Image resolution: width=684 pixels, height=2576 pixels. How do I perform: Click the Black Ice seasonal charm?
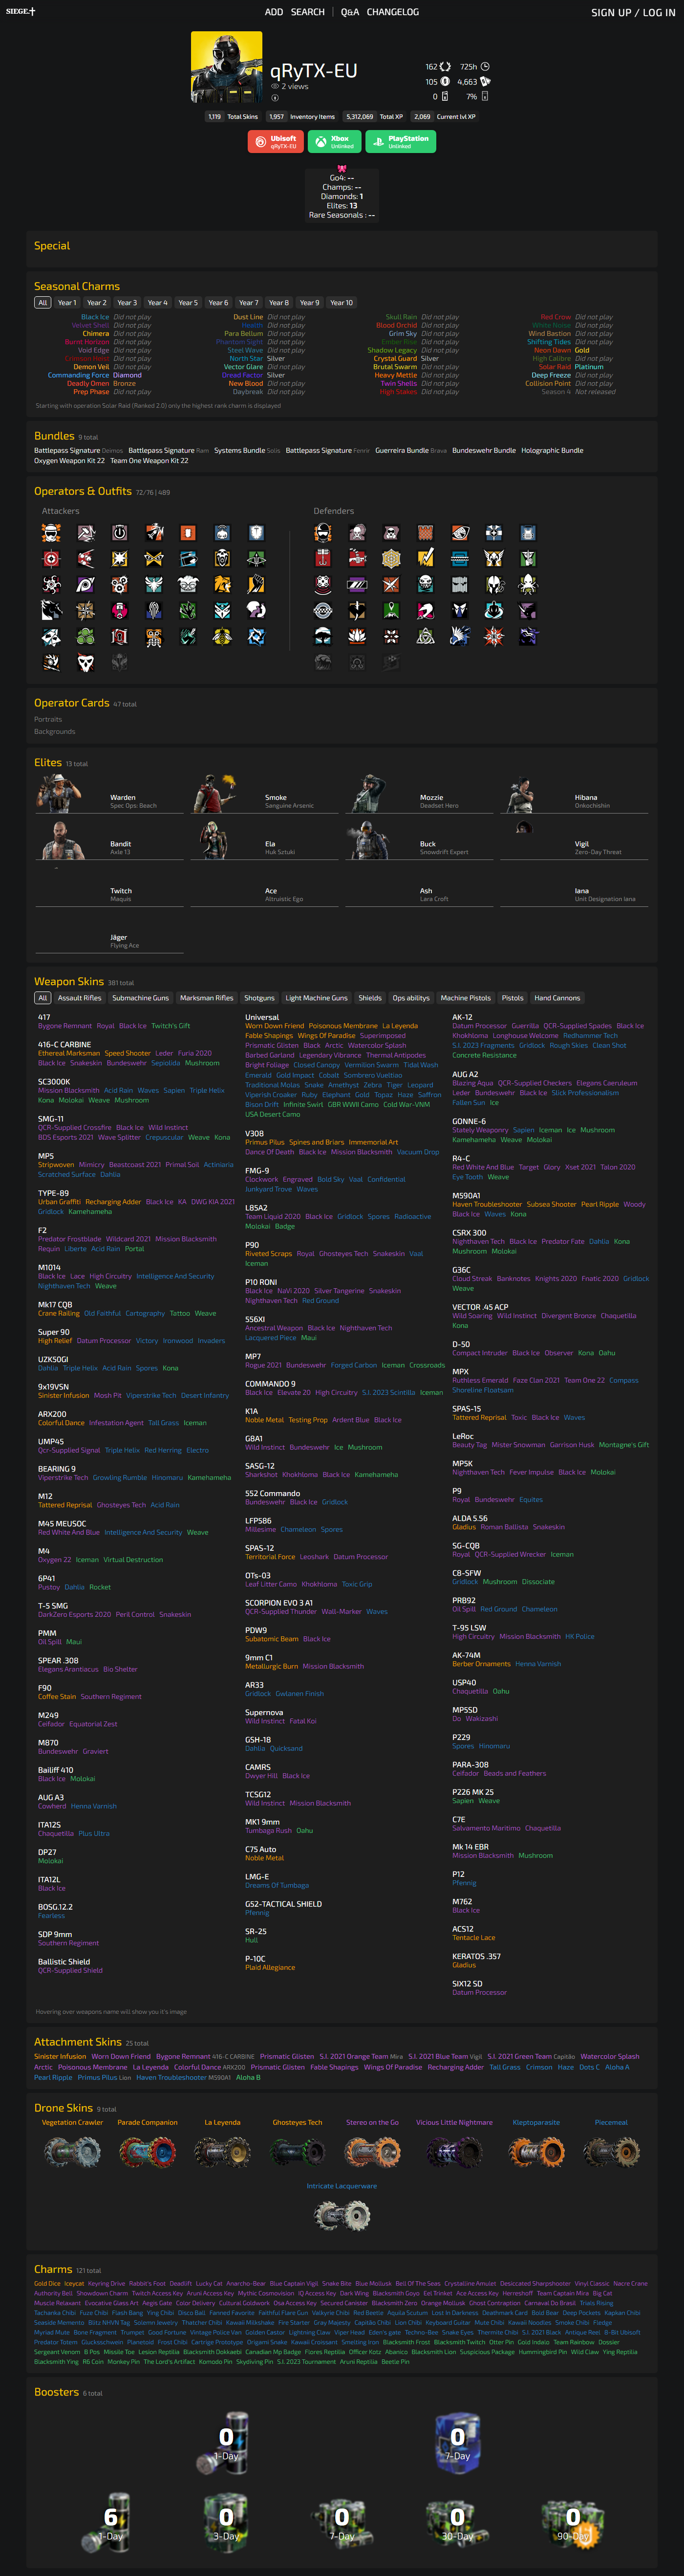95,317
